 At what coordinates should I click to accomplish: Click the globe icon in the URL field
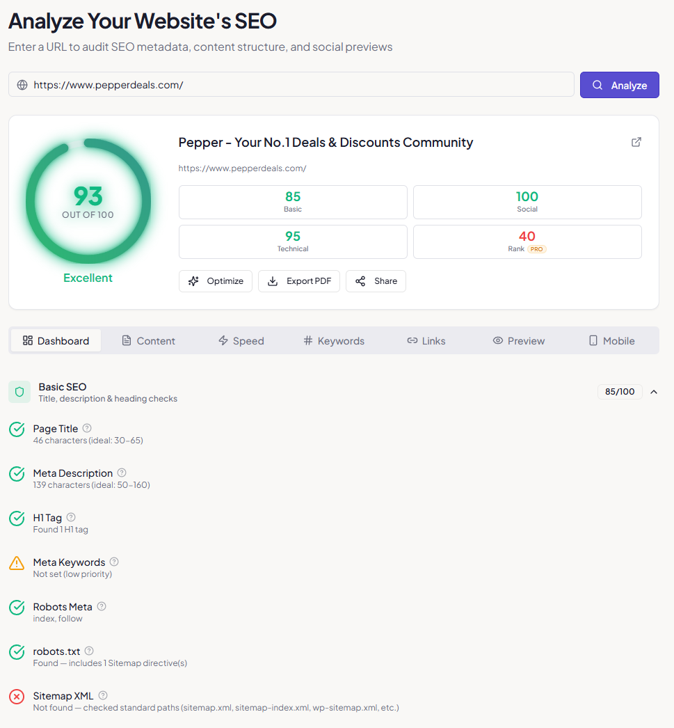coord(22,84)
